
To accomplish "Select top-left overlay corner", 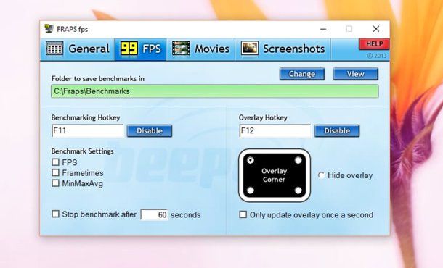I will [x=251, y=160].
